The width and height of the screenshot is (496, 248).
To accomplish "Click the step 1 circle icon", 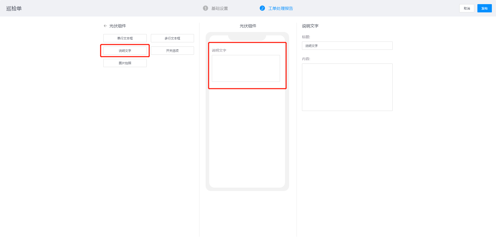I will point(205,8).
